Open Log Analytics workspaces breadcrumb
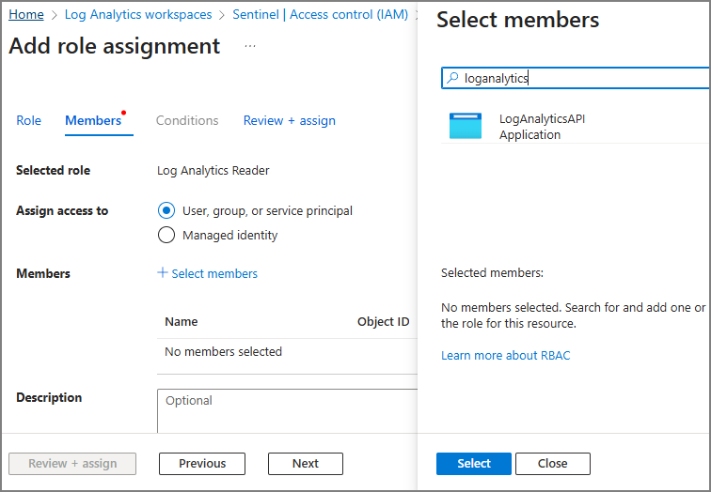 point(138,14)
